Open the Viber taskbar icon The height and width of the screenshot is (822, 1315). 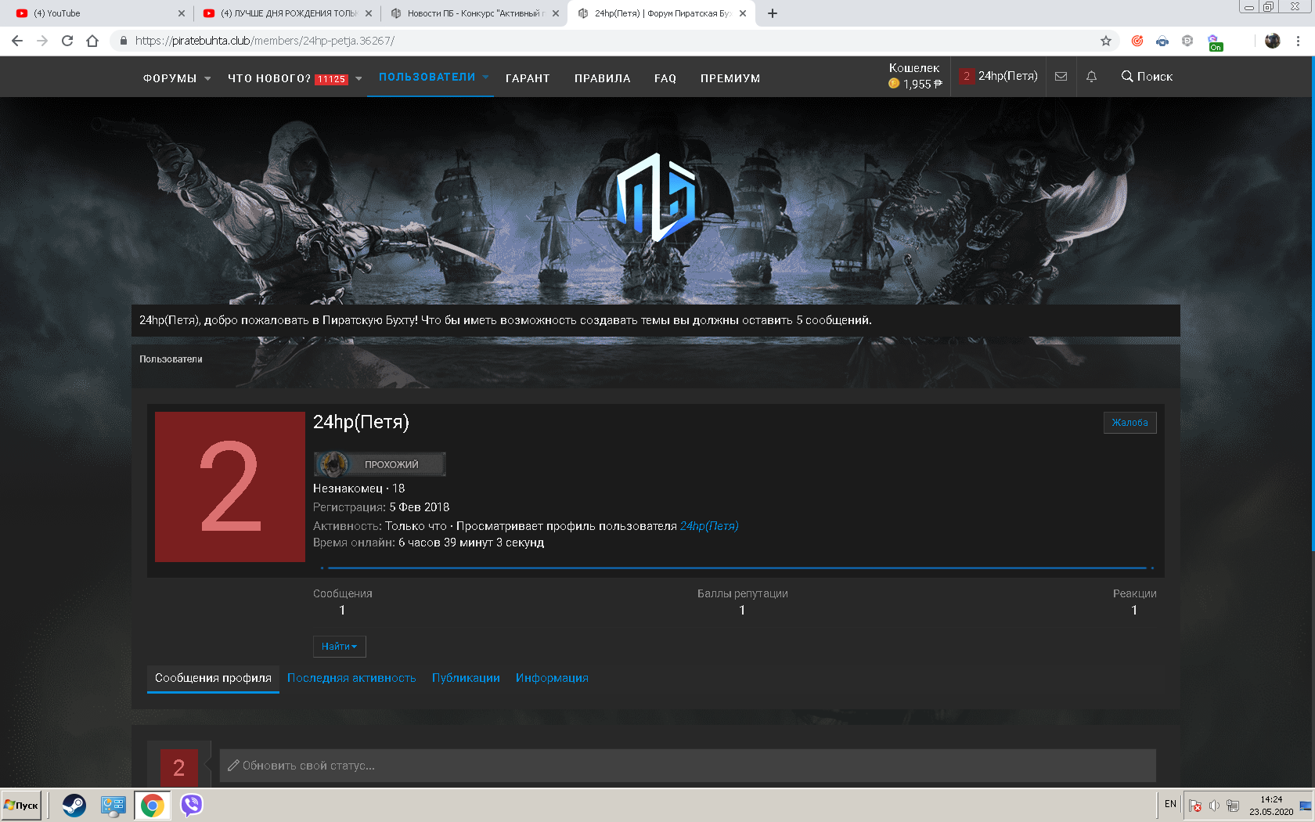click(191, 805)
